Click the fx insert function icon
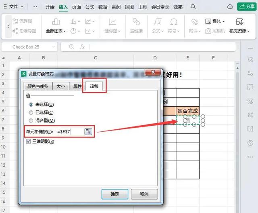The width and height of the screenshot is (258, 213). point(82,47)
